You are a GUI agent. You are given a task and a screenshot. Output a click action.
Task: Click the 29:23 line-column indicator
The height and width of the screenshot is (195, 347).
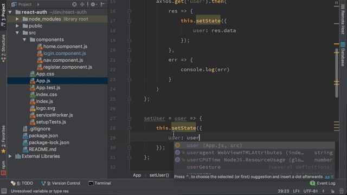283,191
